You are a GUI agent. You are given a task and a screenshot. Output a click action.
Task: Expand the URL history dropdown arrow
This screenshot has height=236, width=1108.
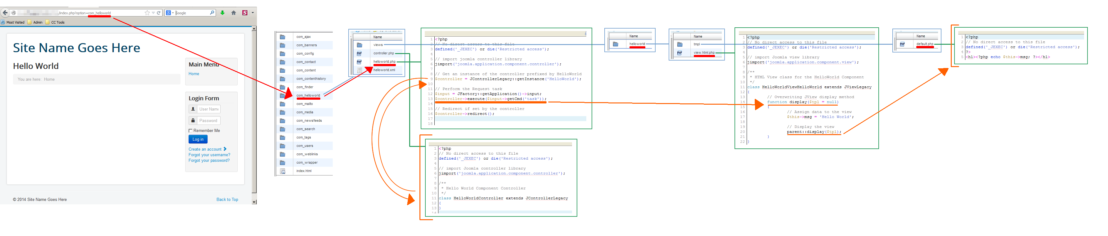coord(153,13)
